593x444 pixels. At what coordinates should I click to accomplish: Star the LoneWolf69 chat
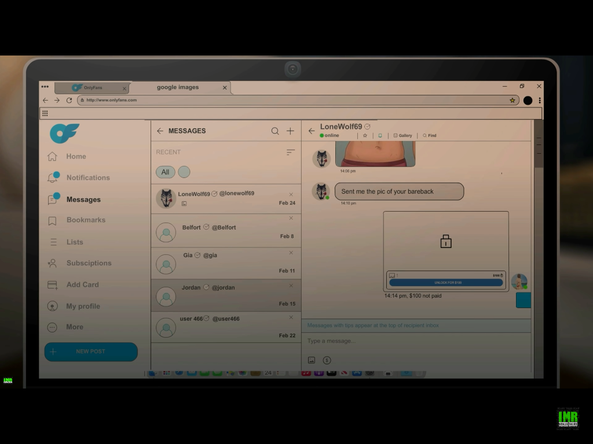coord(365,135)
